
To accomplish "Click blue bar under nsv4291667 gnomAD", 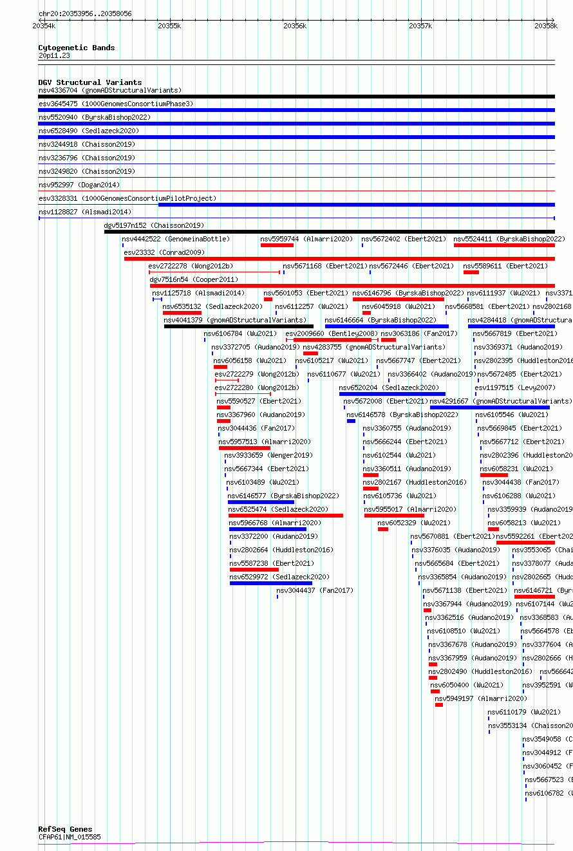I will [x=490, y=407].
